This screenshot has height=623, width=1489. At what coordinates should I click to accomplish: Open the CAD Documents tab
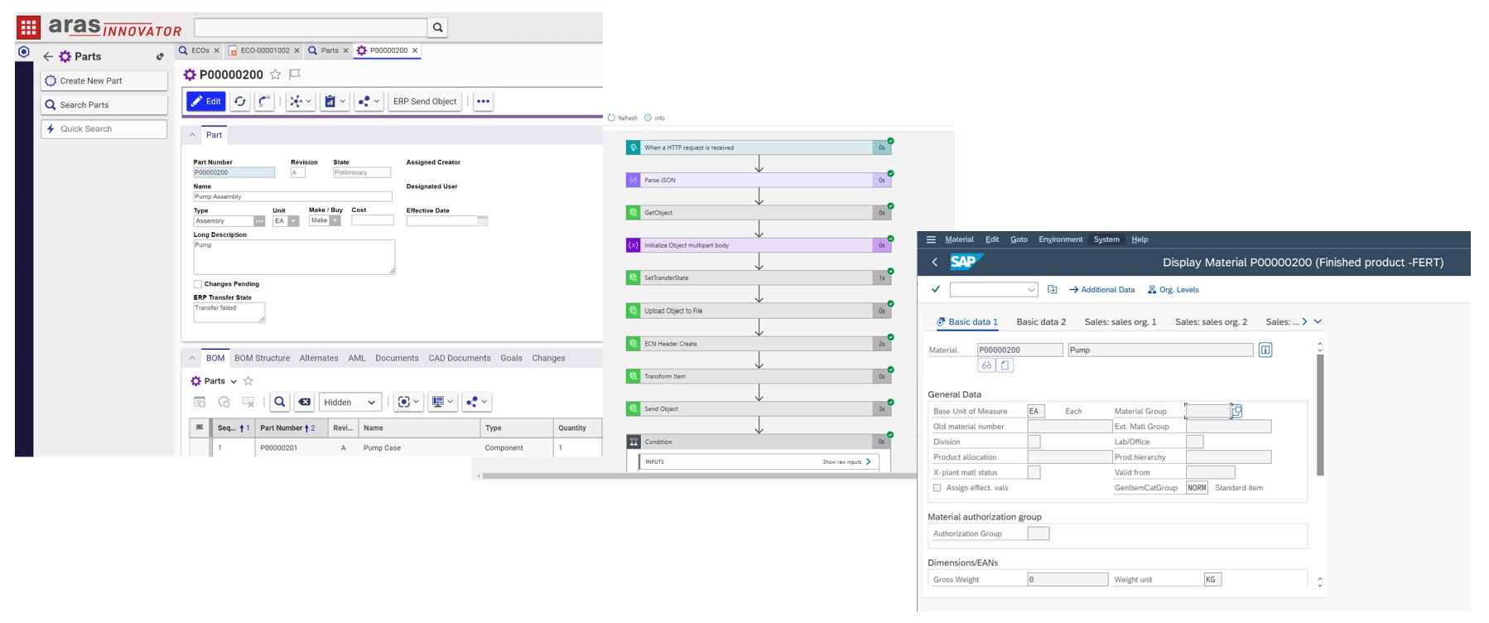pyautogui.click(x=460, y=358)
